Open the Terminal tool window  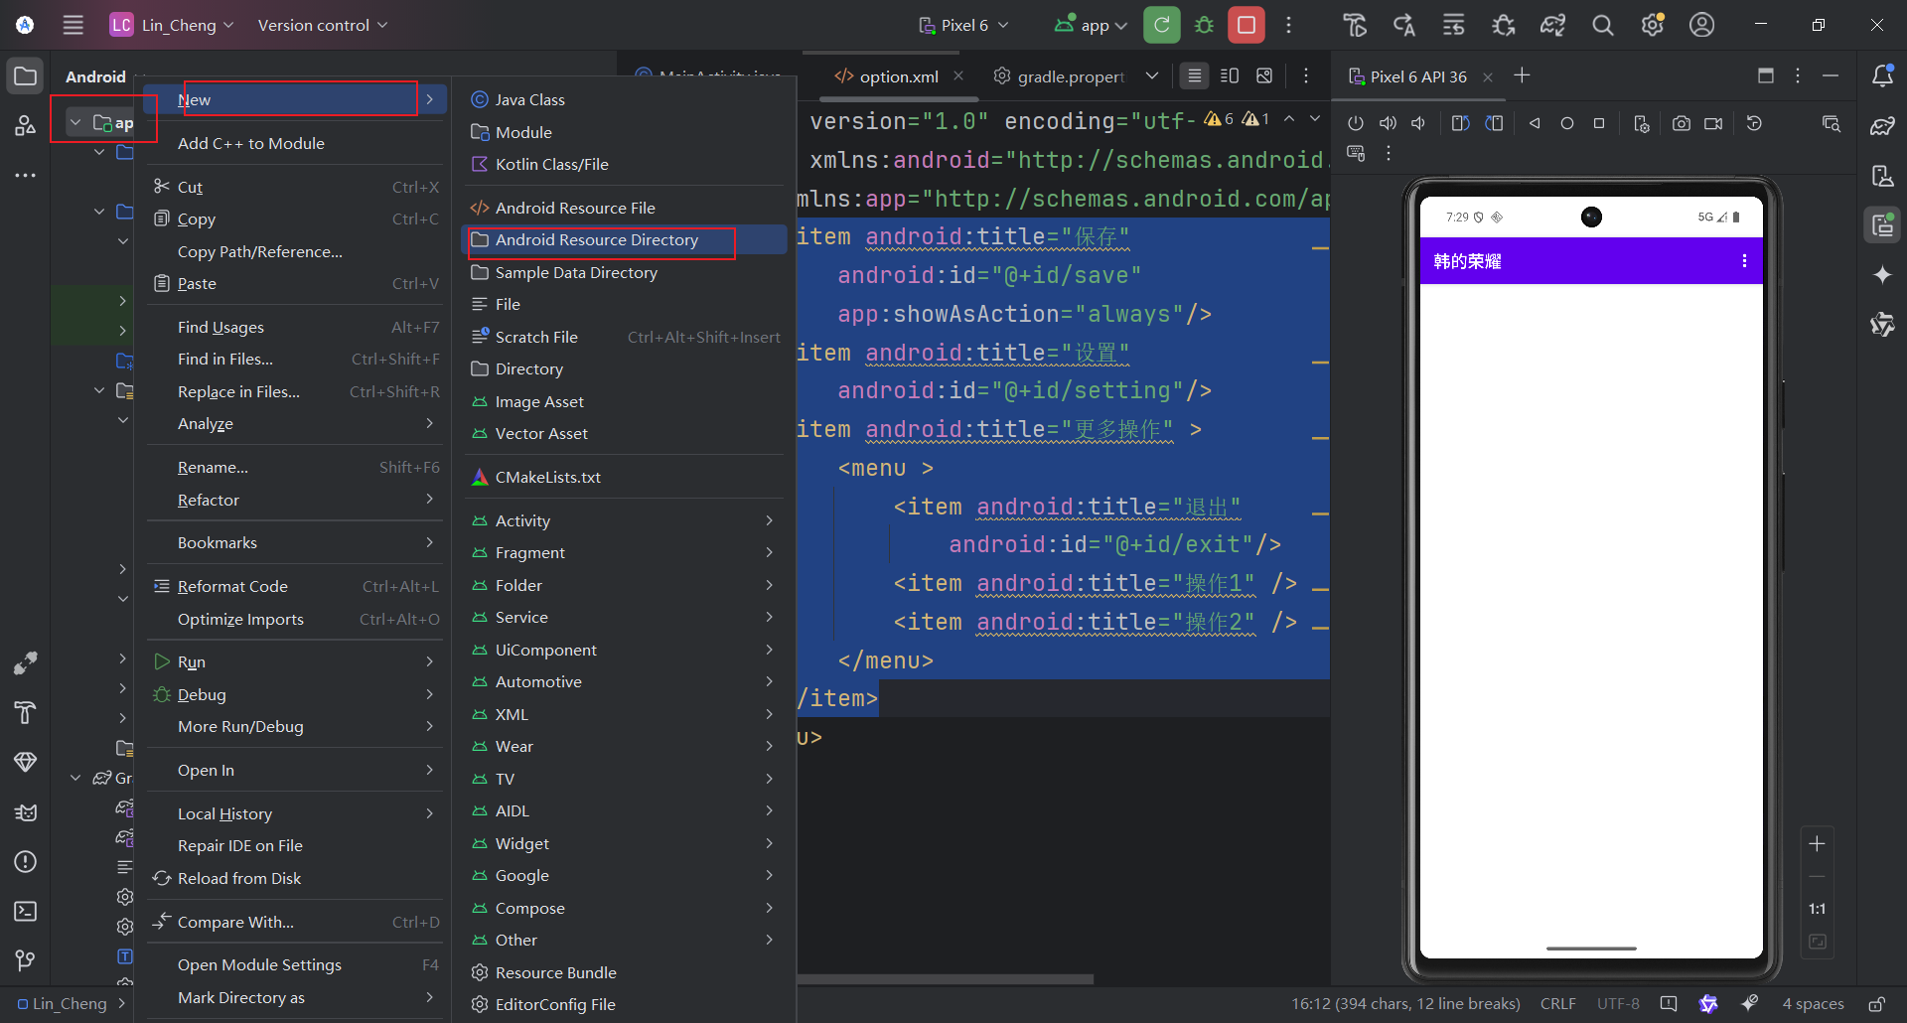tap(25, 911)
